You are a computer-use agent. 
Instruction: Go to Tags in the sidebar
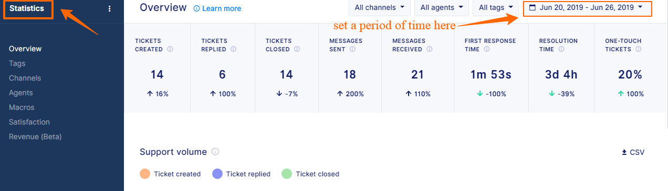(17, 63)
